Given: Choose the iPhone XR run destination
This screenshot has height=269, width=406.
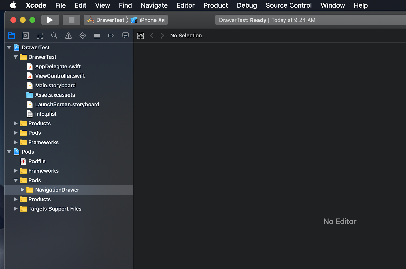Looking at the screenshot, I should click(148, 20).
